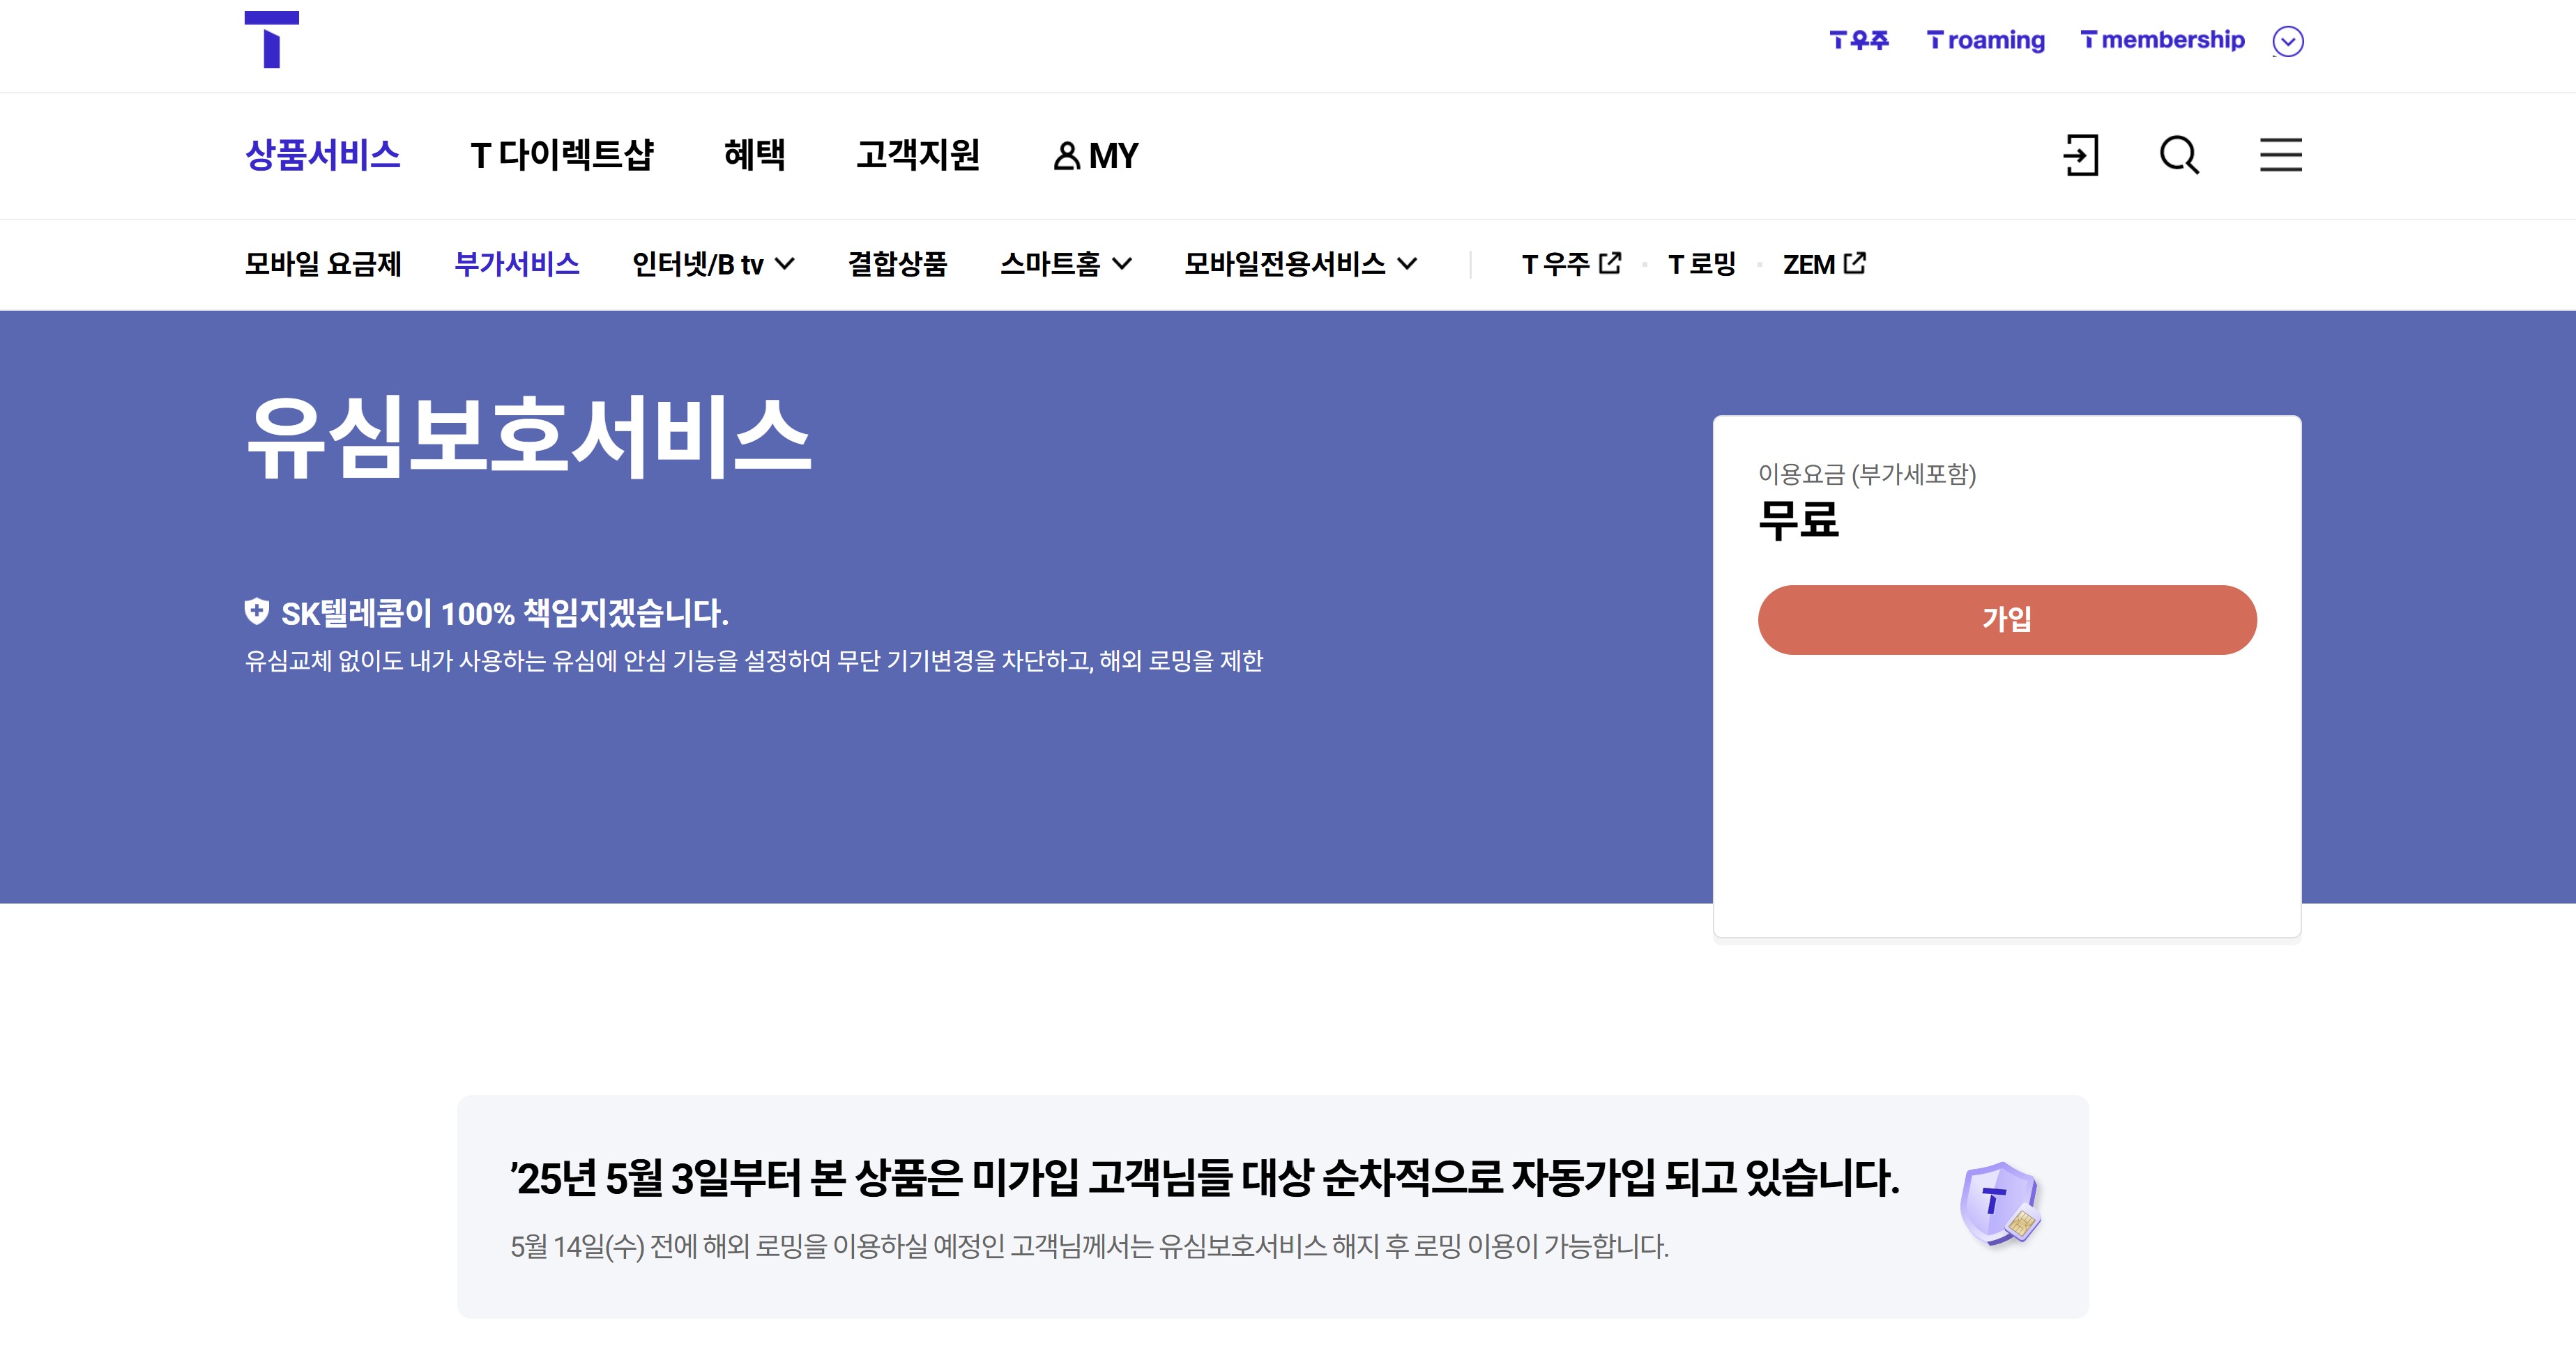Click the T shield SIM illustration

tap(1999, 1204)
